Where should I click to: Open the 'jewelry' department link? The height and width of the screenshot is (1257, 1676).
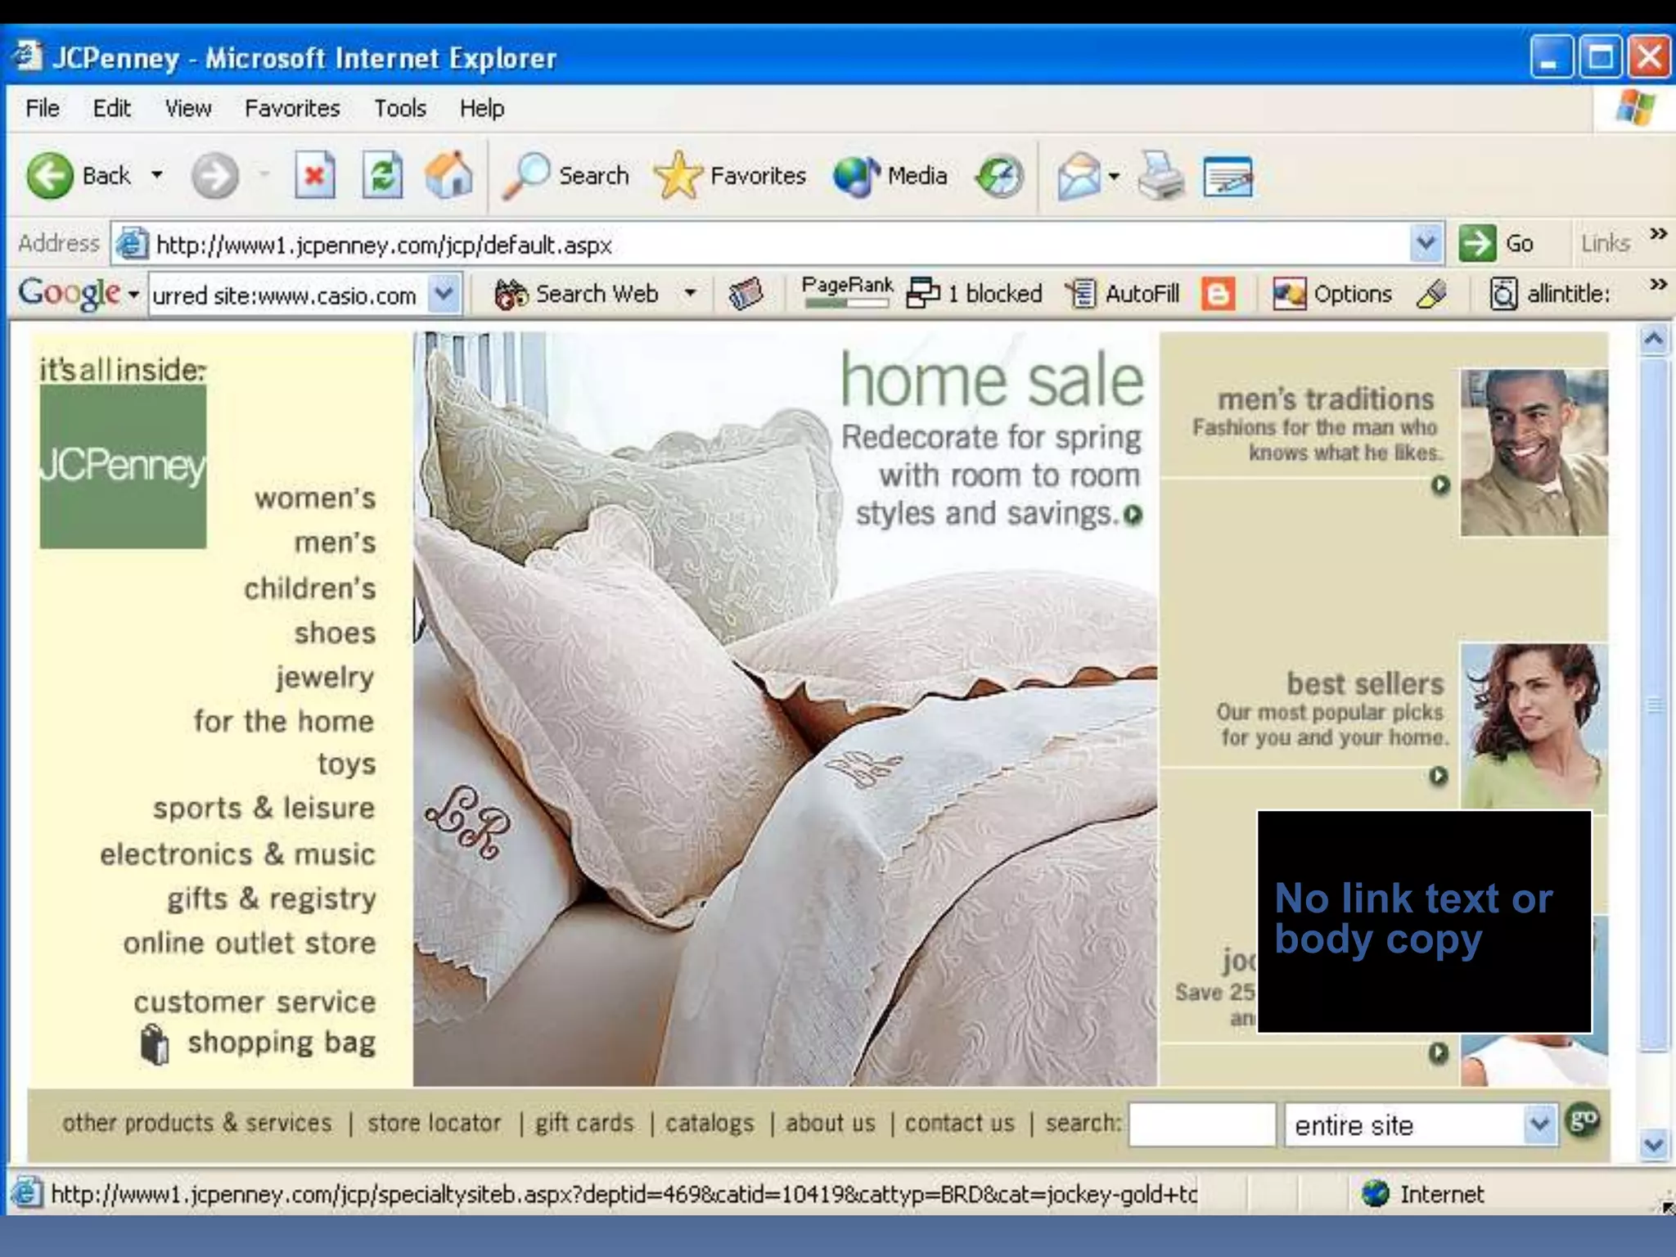coord(325,677)
